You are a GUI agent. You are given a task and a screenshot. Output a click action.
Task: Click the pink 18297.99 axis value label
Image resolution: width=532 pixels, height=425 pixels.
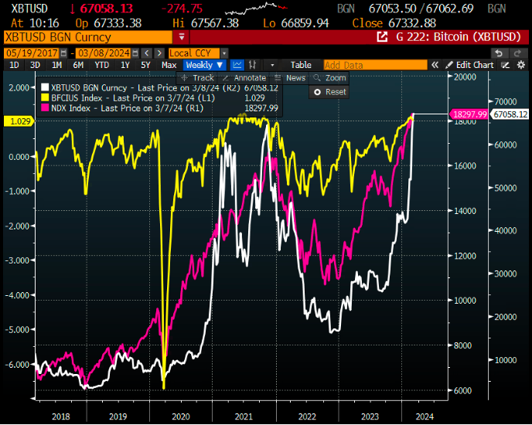469,114
